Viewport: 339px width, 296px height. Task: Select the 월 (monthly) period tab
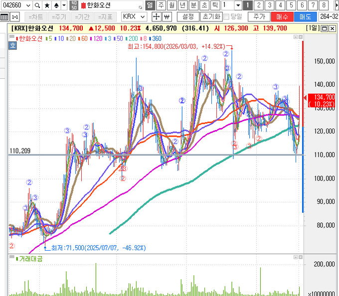point(171,5)
